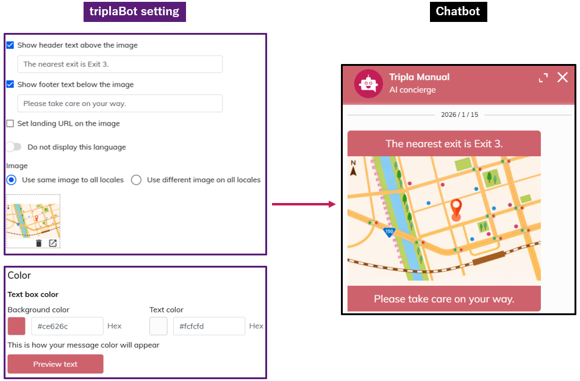Click the route 150 marker on map

[x=389, y=232]
